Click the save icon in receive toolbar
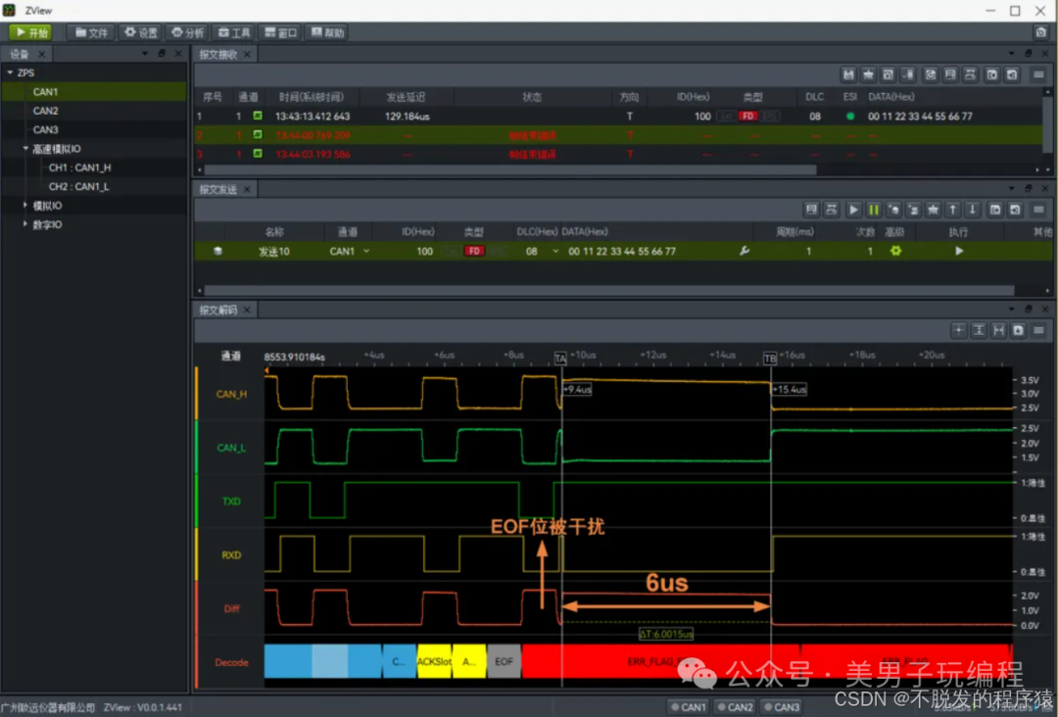 click(848, 74)
